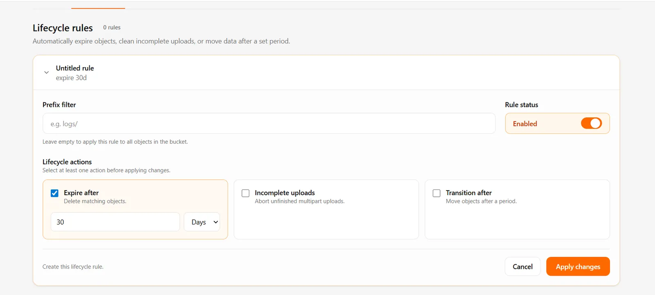Screen dimensions: 655x295
Task: Collapse the Untitled rule chevron
Action: (47, 72)
